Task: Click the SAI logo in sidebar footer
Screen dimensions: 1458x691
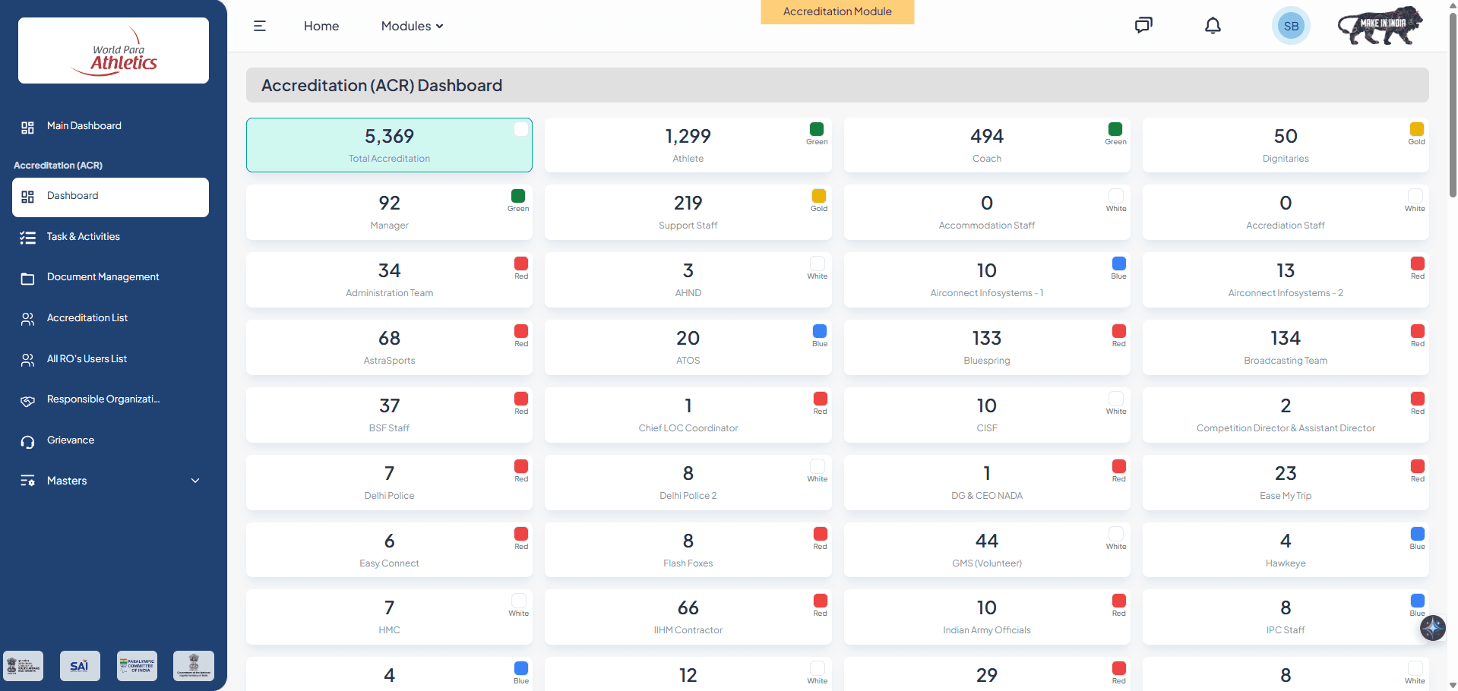Action: (x=80, y=666)
